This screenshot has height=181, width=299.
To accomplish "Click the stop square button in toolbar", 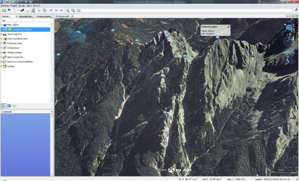I will click(61, 10).
